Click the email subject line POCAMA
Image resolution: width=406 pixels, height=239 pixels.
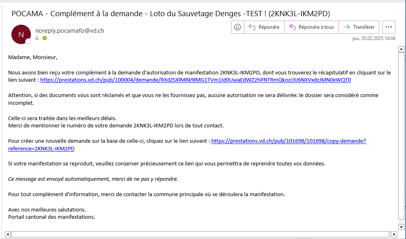(x=171, y=14)
